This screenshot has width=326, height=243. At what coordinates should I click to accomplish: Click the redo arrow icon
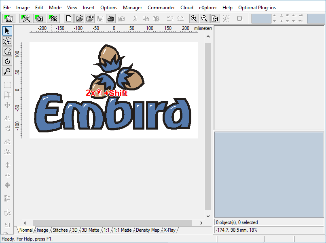tap(180, 19)
